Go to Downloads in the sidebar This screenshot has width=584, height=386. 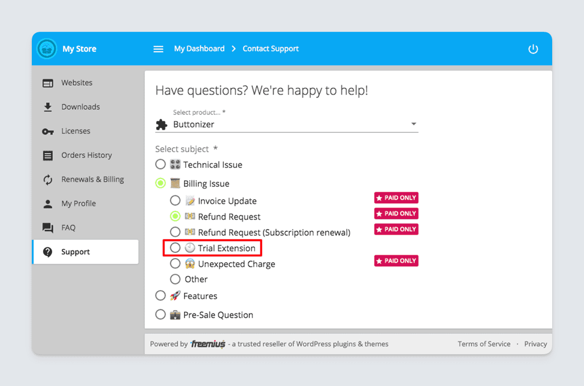tap(85, 107)
